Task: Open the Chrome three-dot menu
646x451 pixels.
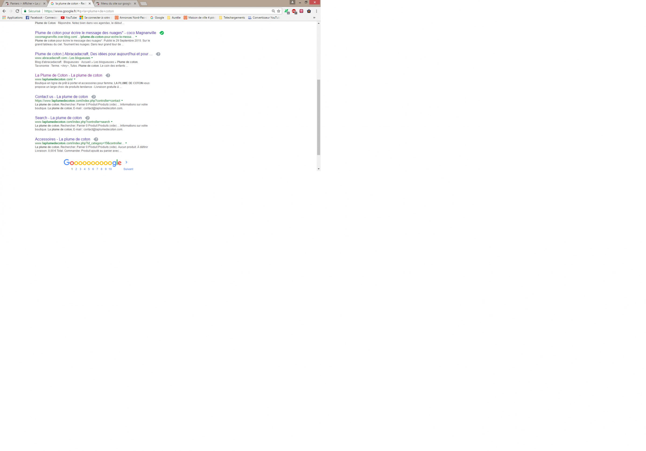Action: 317,11
